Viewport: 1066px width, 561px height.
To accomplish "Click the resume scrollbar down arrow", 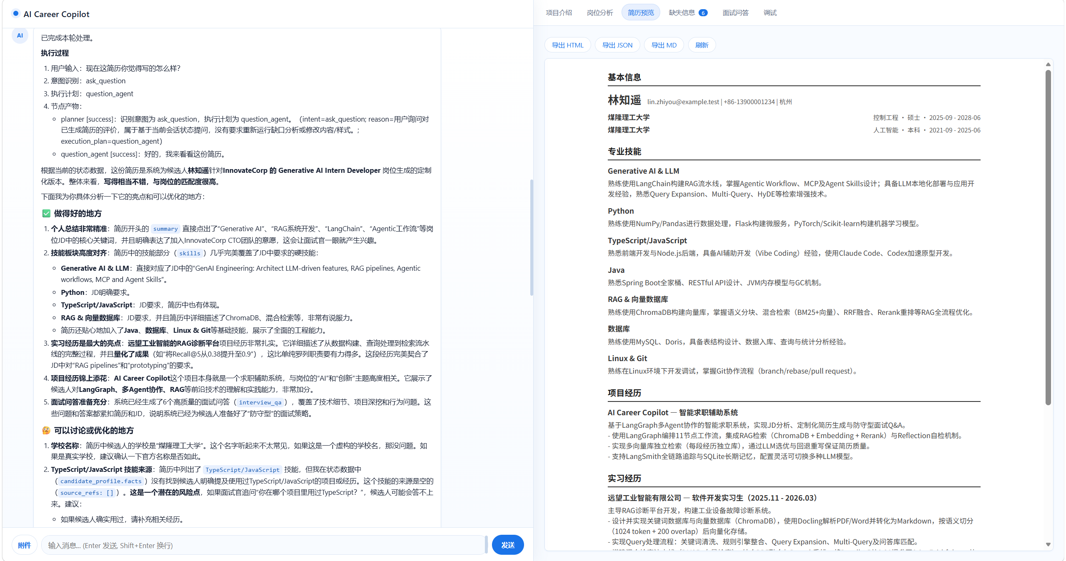I will coord(1049,545).
